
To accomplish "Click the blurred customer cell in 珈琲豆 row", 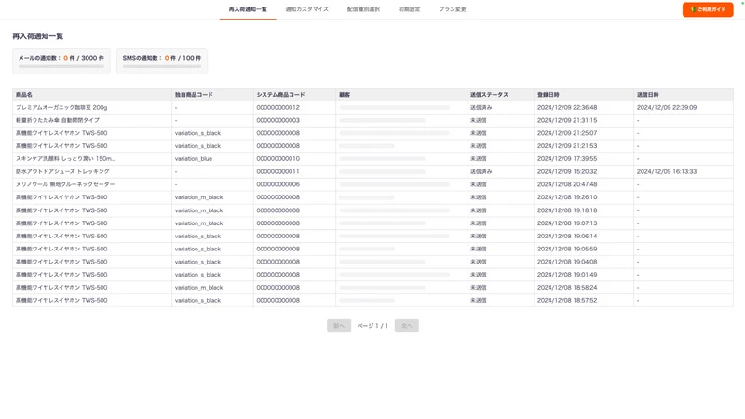I will coord(394,108).
